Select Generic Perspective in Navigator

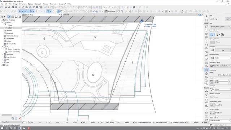pos(14,49)
